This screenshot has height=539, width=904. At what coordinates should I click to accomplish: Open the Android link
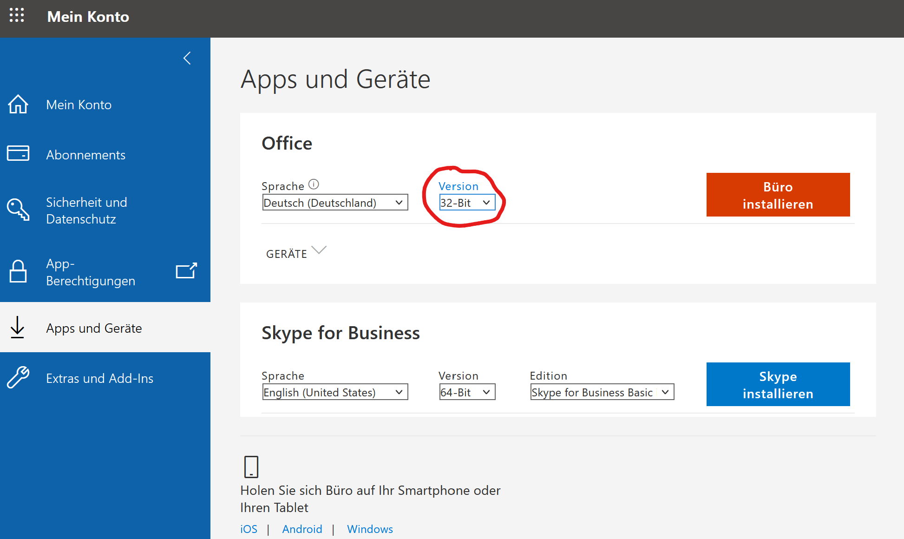pos(302,529)
